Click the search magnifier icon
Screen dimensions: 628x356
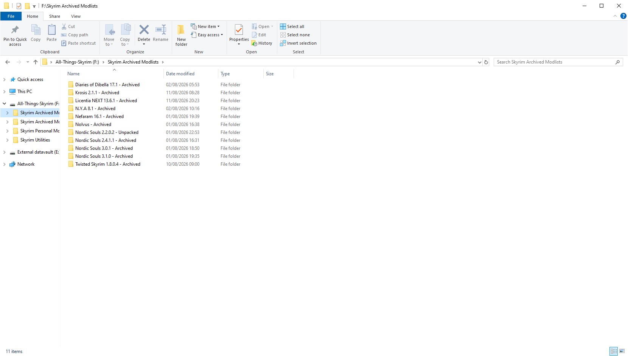617,62
